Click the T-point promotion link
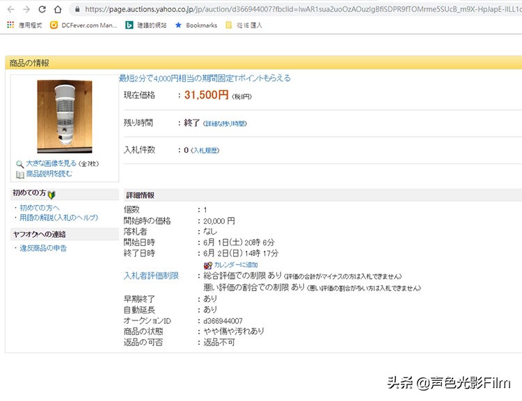 tap(205, 78)
